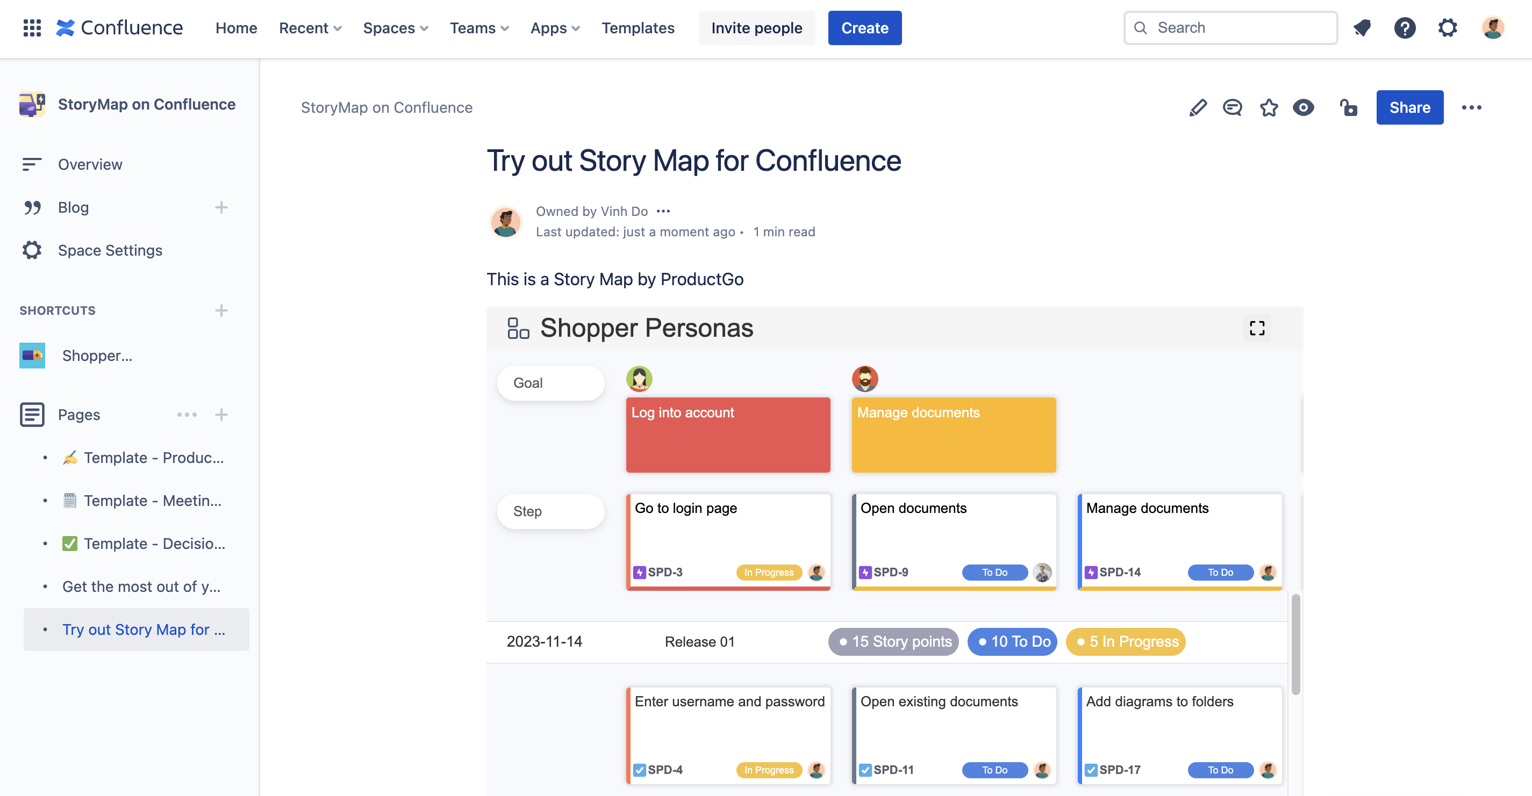Toggle the watch eye icon for this page
Screen dimensions: 1532x796
[x=1303, y=107]
